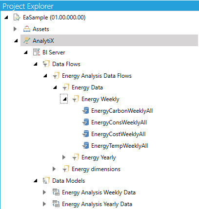Image resolution: width=199 pixels, height=209 pixels.
Task: Expand Energy Analysis Yearly Data model
Action: point(44,204)
